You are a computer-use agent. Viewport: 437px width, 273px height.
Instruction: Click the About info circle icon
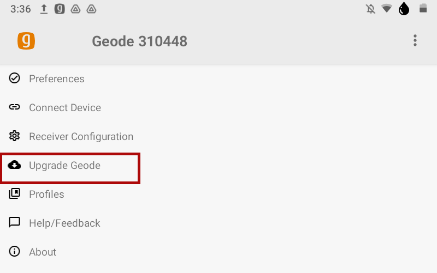pyautogui.click(x=15, y=252)
